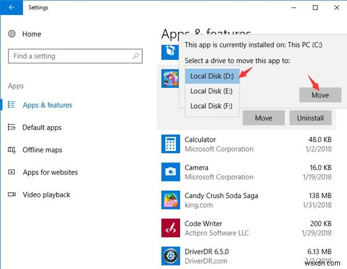Open Default apps section
The width and height of the screenshot is (347, 269).
(x=42, y=127)
